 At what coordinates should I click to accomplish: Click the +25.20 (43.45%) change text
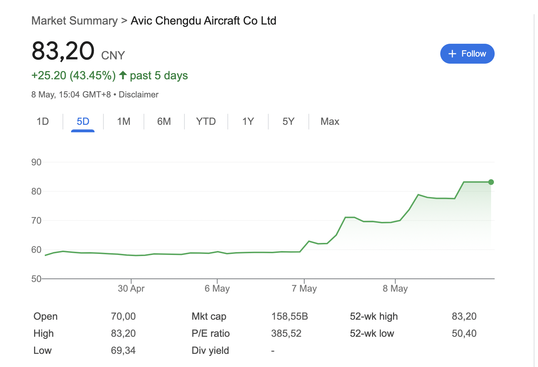[x=74, y=75]
